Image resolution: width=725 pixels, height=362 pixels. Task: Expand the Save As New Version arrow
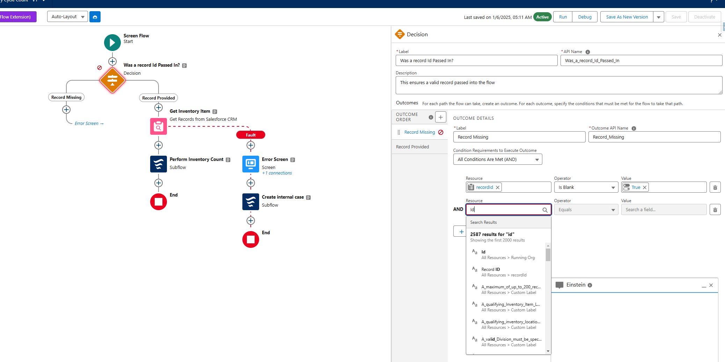(x=658, y=17)
